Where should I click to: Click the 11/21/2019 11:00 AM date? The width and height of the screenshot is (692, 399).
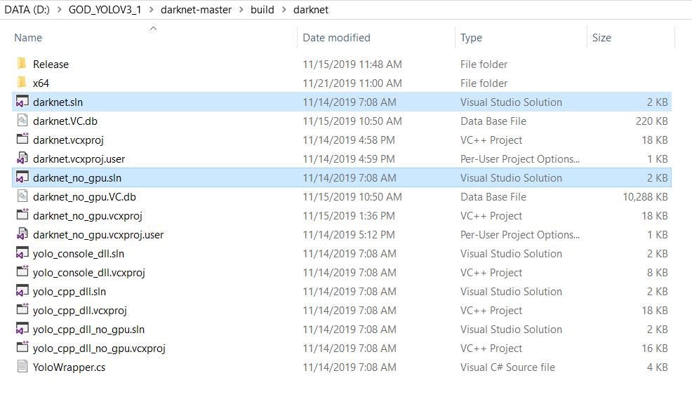click(x=352, y=83)
